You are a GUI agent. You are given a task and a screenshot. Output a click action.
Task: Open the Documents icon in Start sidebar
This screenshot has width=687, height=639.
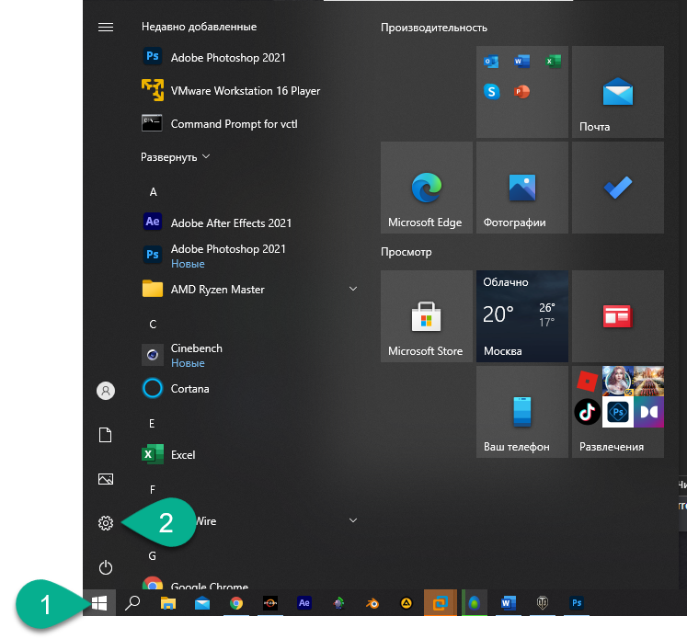106,435
